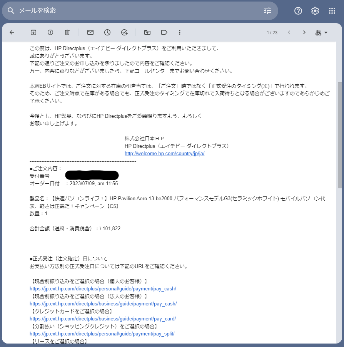
Task: Click the search magnifier icon
Action: click(11, 10)
